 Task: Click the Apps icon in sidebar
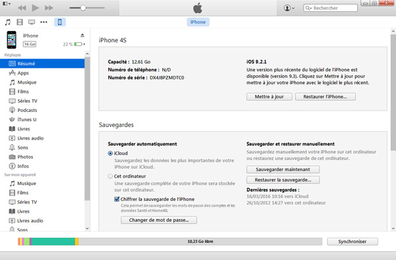coord(12,73)
